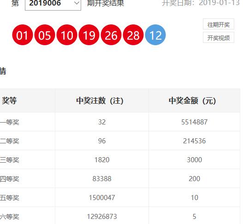Click second prize amount 214536
243x224 pixels.
[x=194, y=141]
